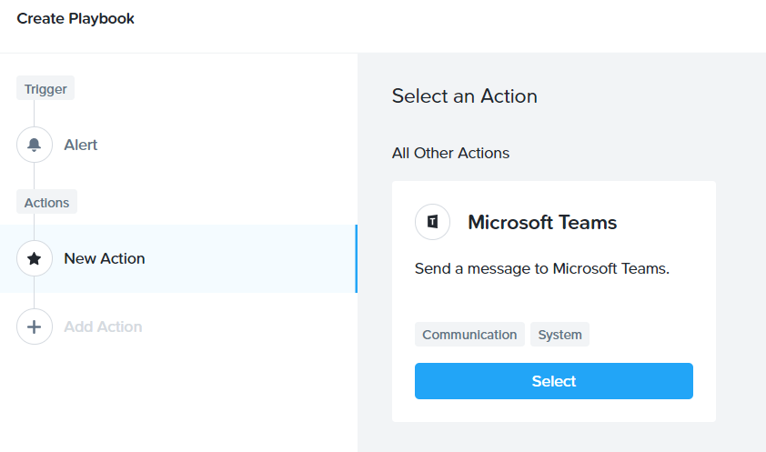Click the Microsoft Teams logo icon
The width and height of the screenshot is (766, 452).
(432, 222)
